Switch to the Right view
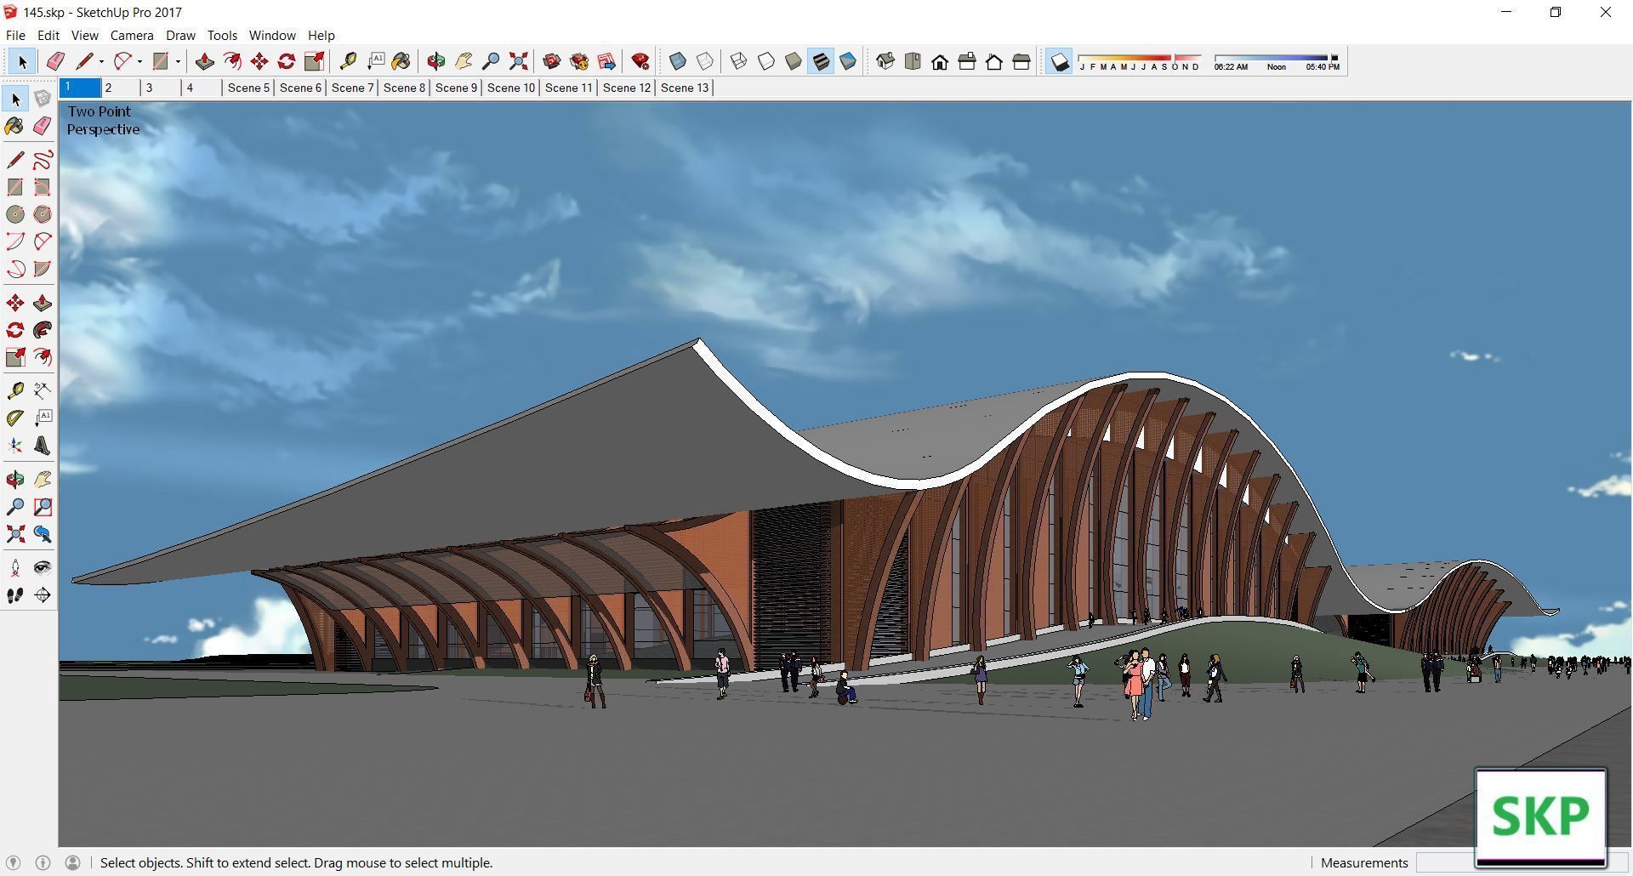 click(x=967, y=61)
